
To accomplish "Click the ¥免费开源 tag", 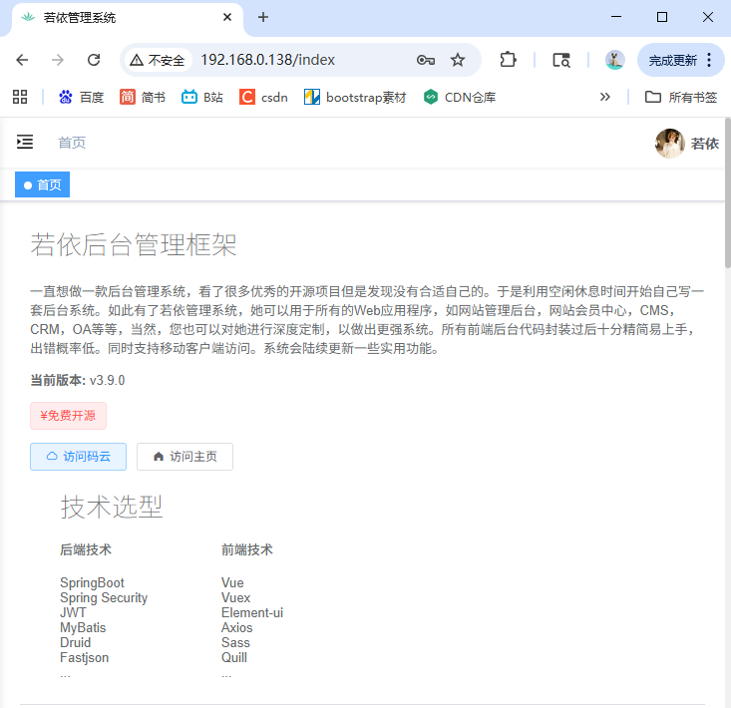I will (x=68, y=415).
